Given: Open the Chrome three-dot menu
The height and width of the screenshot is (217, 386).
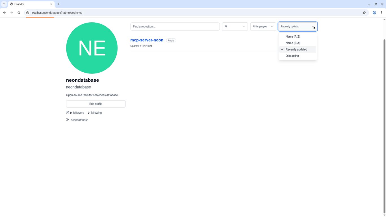Looking at the screenshot, I should click(x=381, y=13).
